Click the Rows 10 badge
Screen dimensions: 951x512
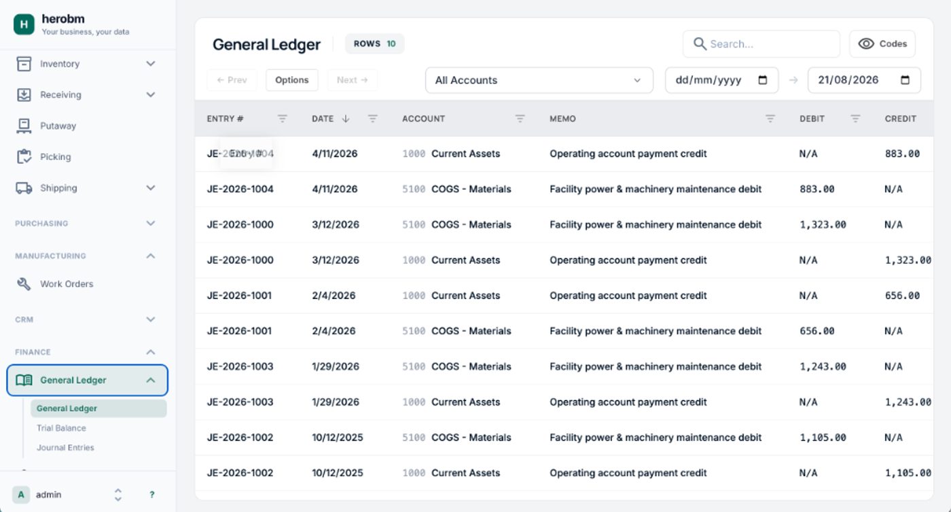click(x=375, y=44)
